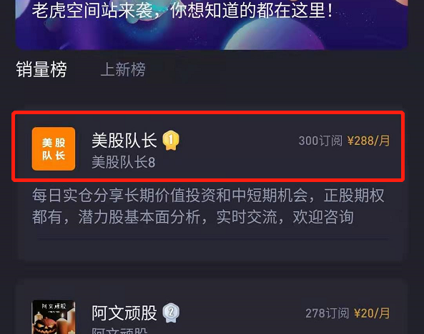This screenshot has width=424, height=334.
Task: Open the 美股队长 title
Action: [124, 141]
